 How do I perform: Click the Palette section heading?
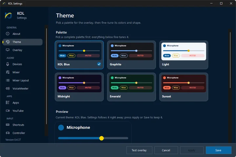click(61, 32)
